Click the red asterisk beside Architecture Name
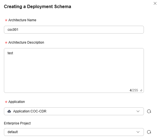Image resolution: width=159 pixels, height=139 pixels. pos(6,20)
